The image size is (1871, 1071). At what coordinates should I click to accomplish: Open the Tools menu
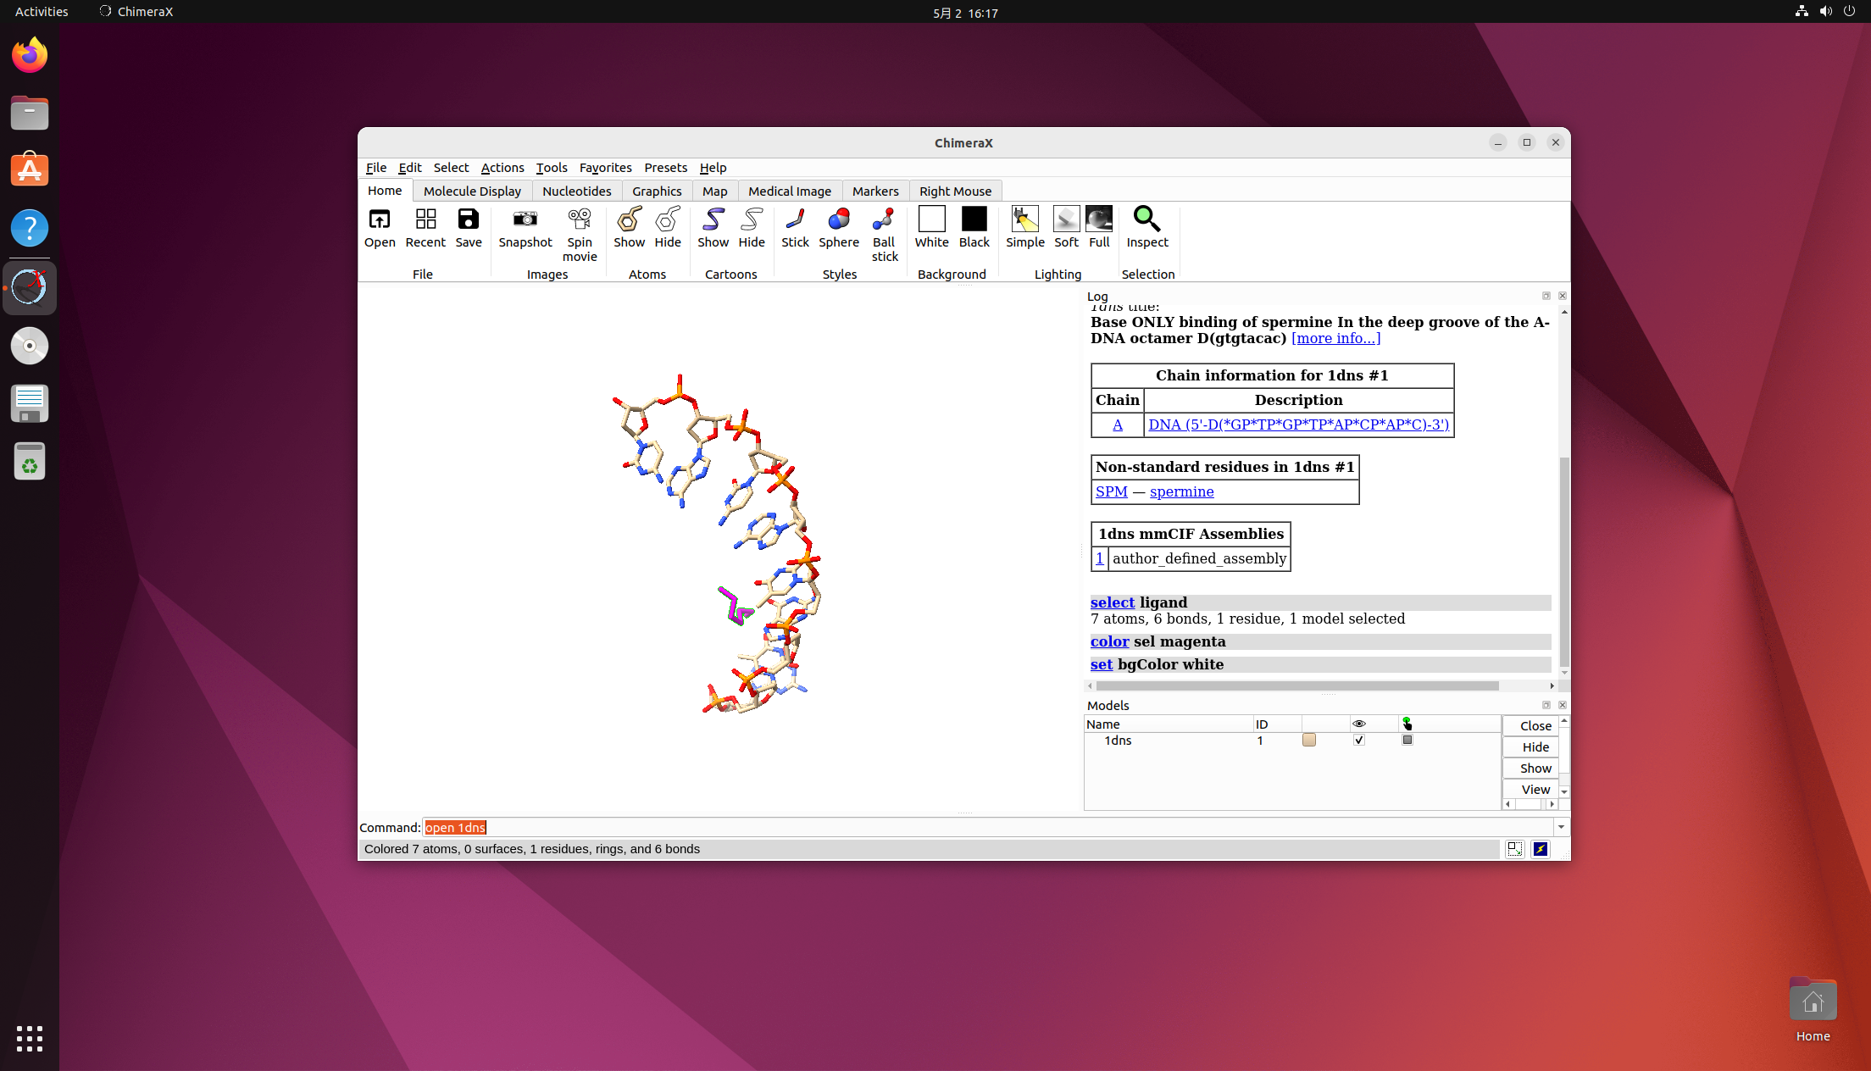tap(551, 168)
